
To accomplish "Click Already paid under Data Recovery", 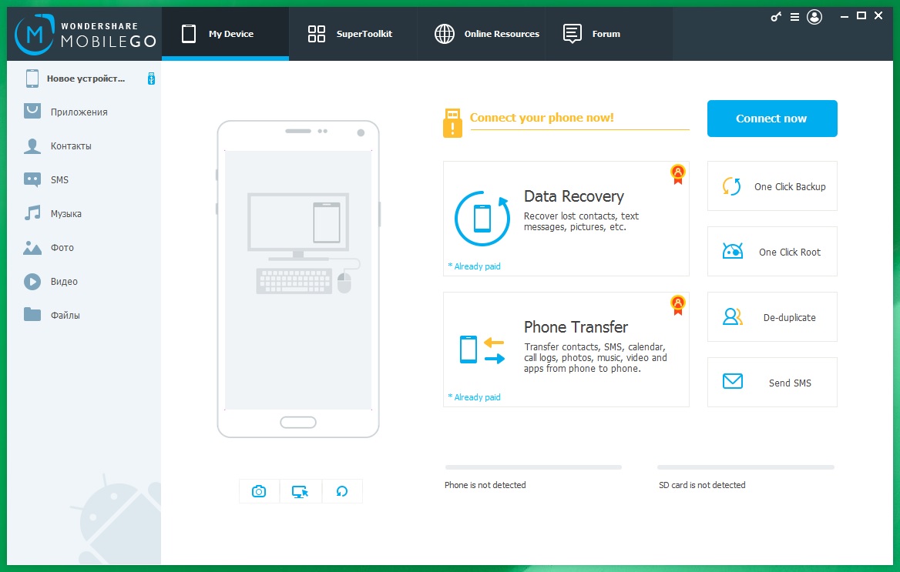I will tap(474, 266).
